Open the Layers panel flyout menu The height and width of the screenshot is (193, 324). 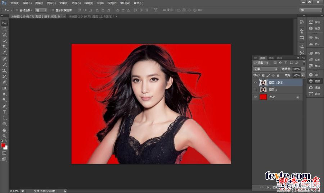coord(303,58)
